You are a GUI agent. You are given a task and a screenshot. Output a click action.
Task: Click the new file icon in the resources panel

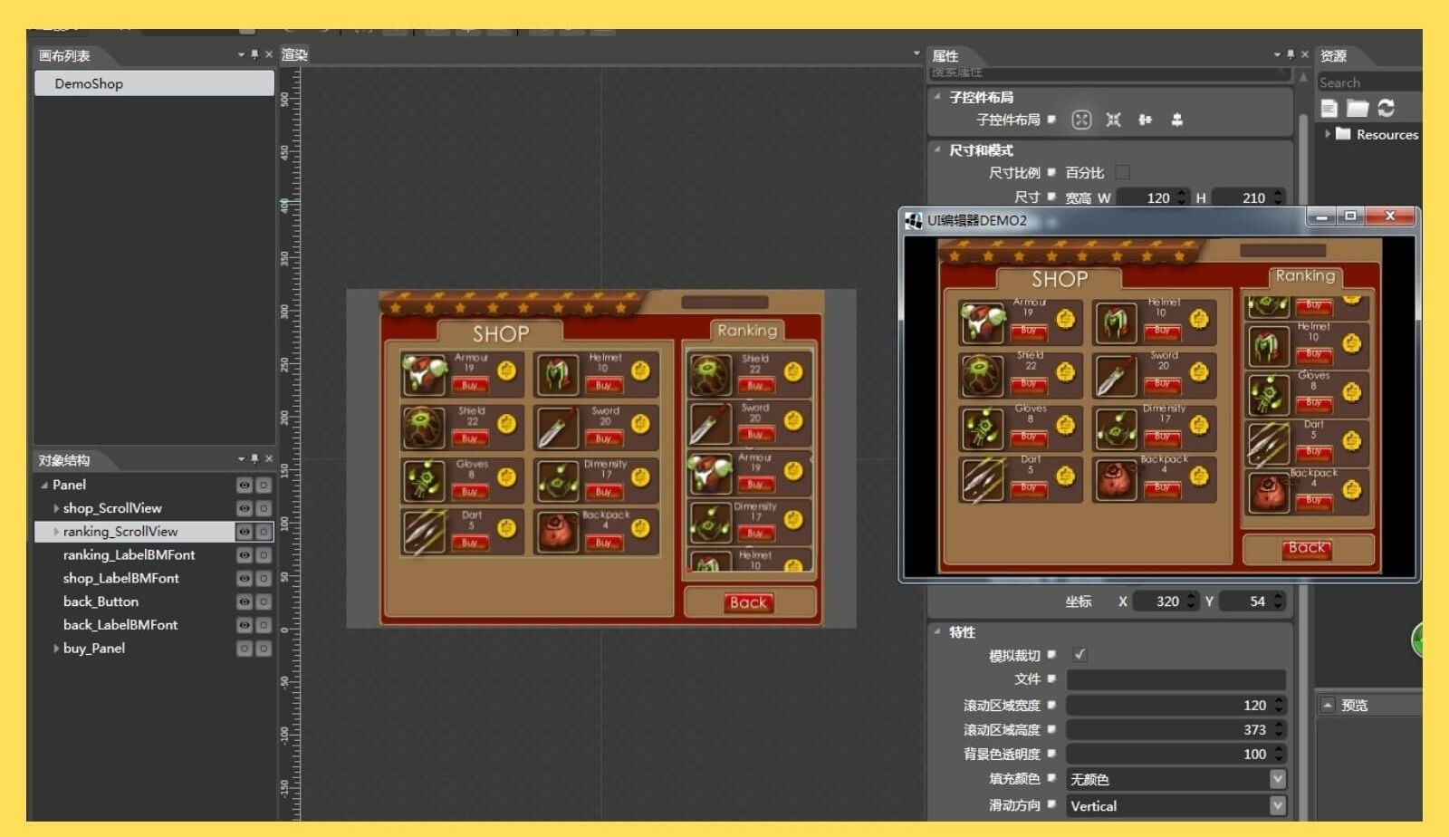(x=1329, y=107)
